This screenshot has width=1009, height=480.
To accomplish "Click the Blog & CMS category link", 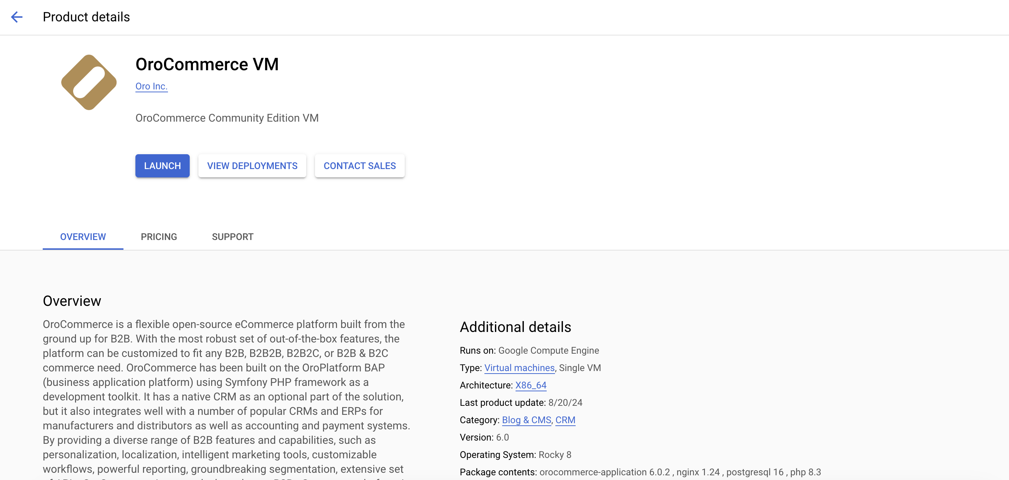I will (526, 420).
